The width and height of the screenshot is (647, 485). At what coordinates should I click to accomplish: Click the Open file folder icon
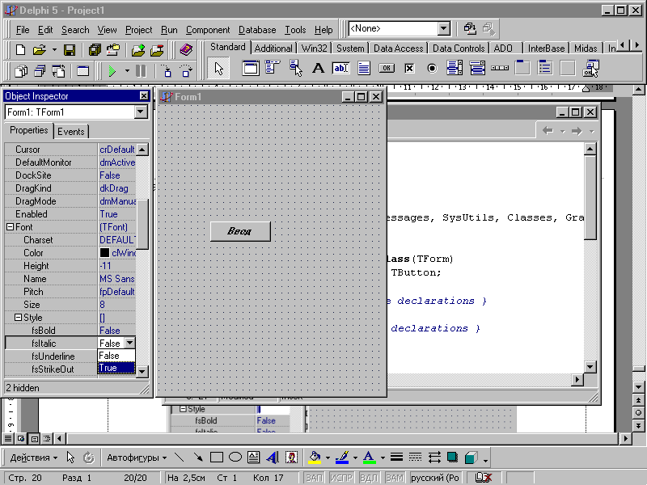tap(39, 50)
